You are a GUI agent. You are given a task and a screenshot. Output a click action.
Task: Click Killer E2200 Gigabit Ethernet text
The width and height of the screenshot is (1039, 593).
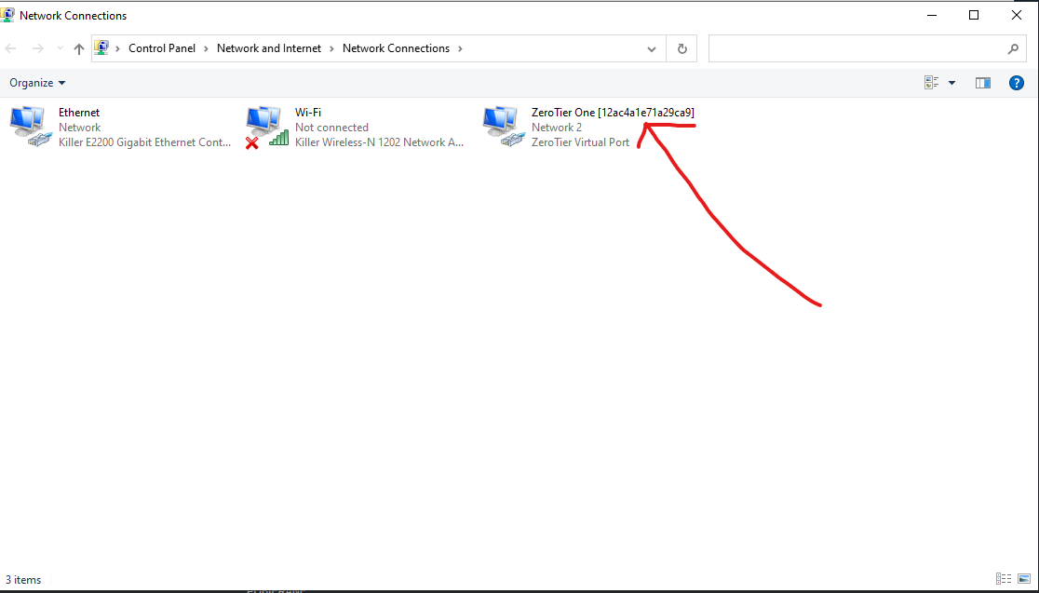pos(144,142)
